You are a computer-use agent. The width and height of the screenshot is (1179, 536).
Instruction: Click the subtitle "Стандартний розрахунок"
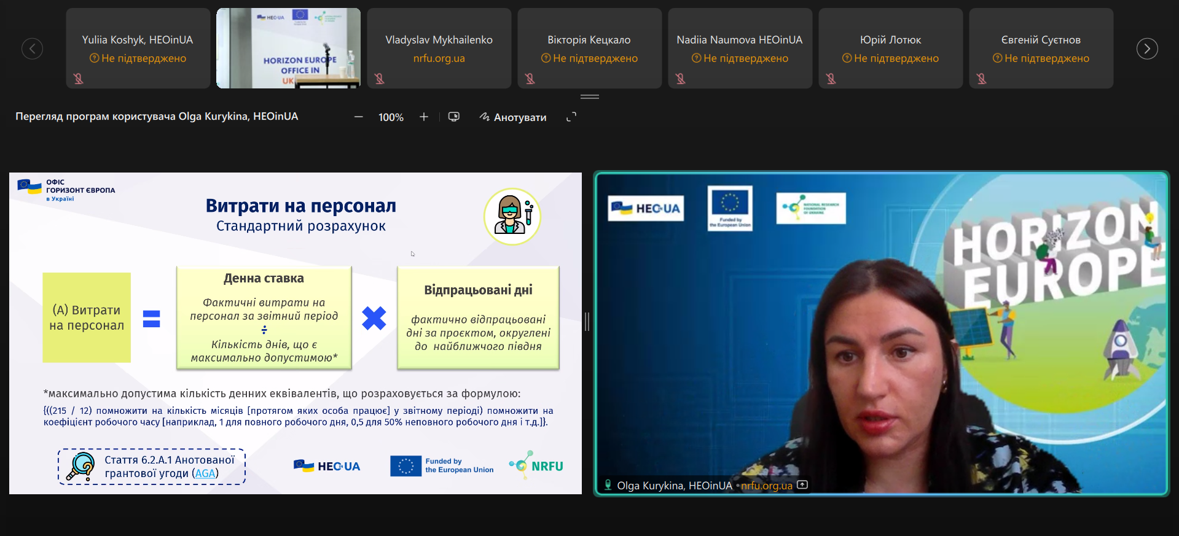[301, 226]
